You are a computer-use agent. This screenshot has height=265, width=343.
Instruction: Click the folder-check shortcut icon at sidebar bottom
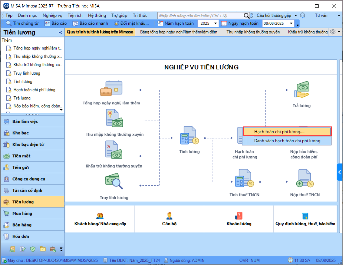pyautogui.click(x=43, y=249)
